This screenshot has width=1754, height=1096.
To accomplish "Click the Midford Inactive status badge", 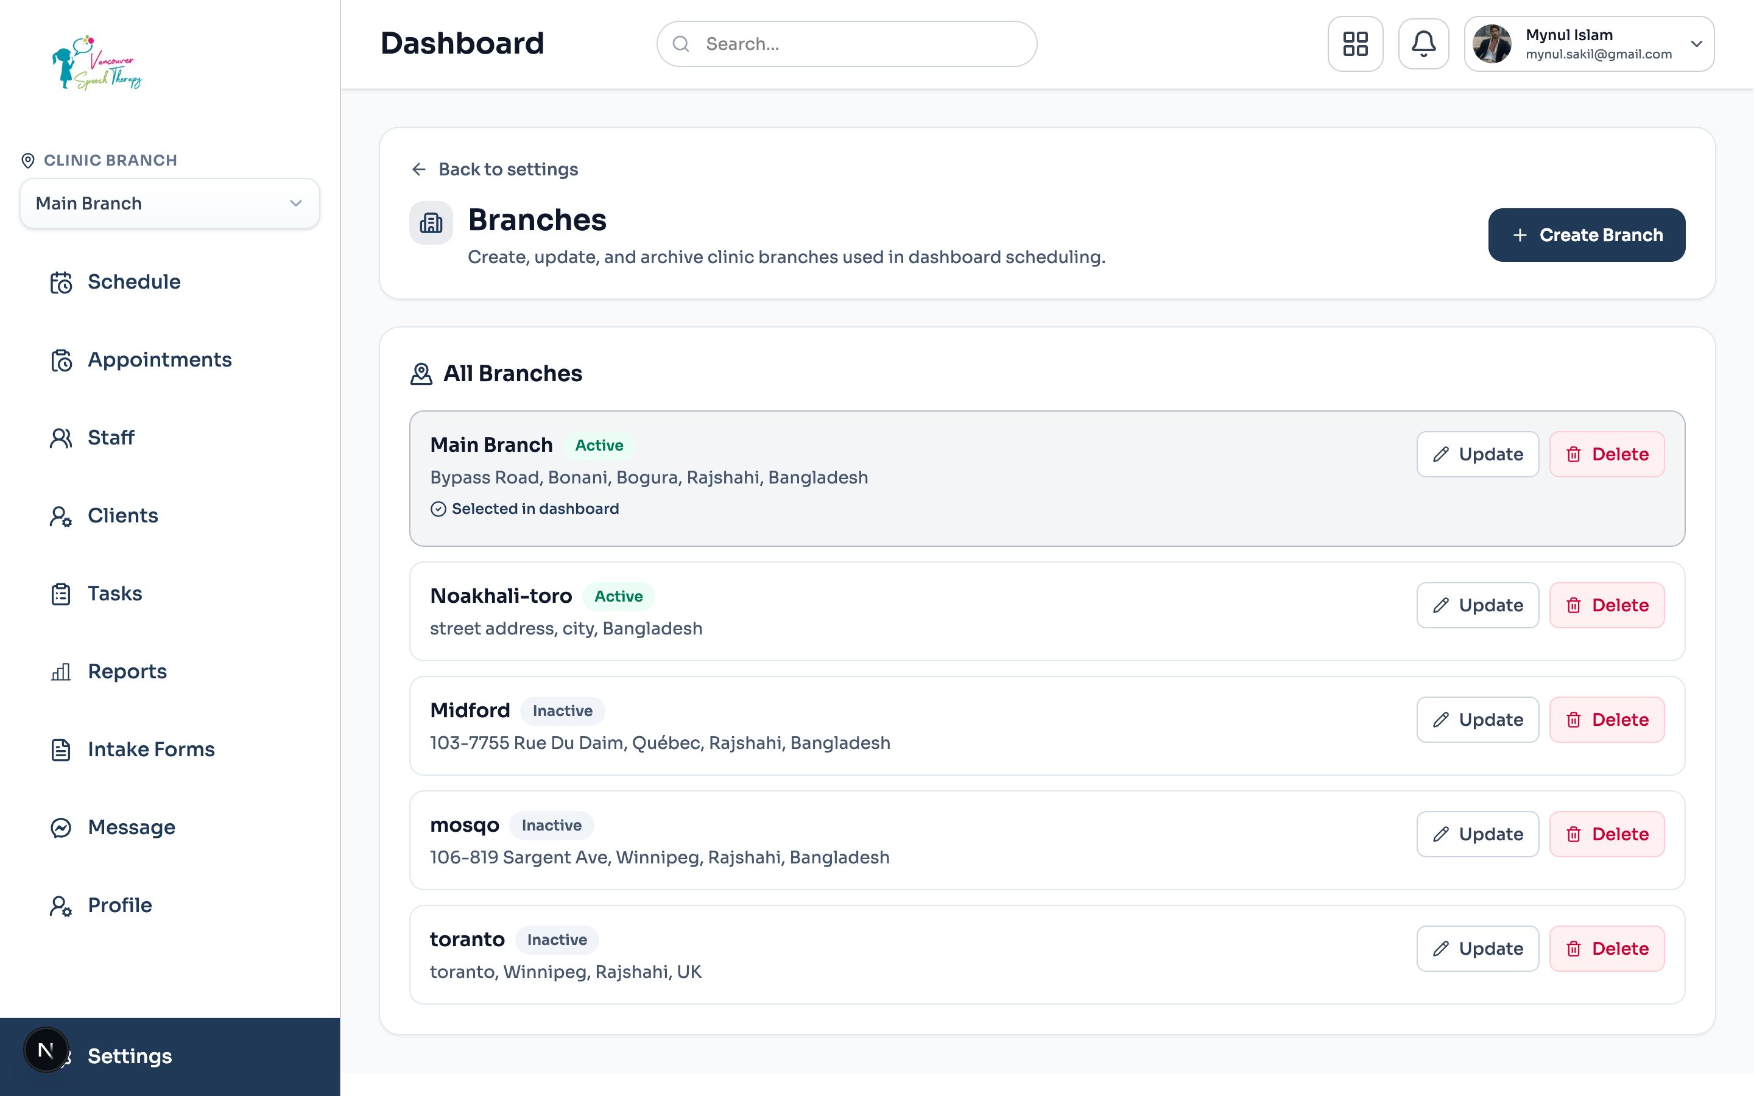I will point(563,711).
